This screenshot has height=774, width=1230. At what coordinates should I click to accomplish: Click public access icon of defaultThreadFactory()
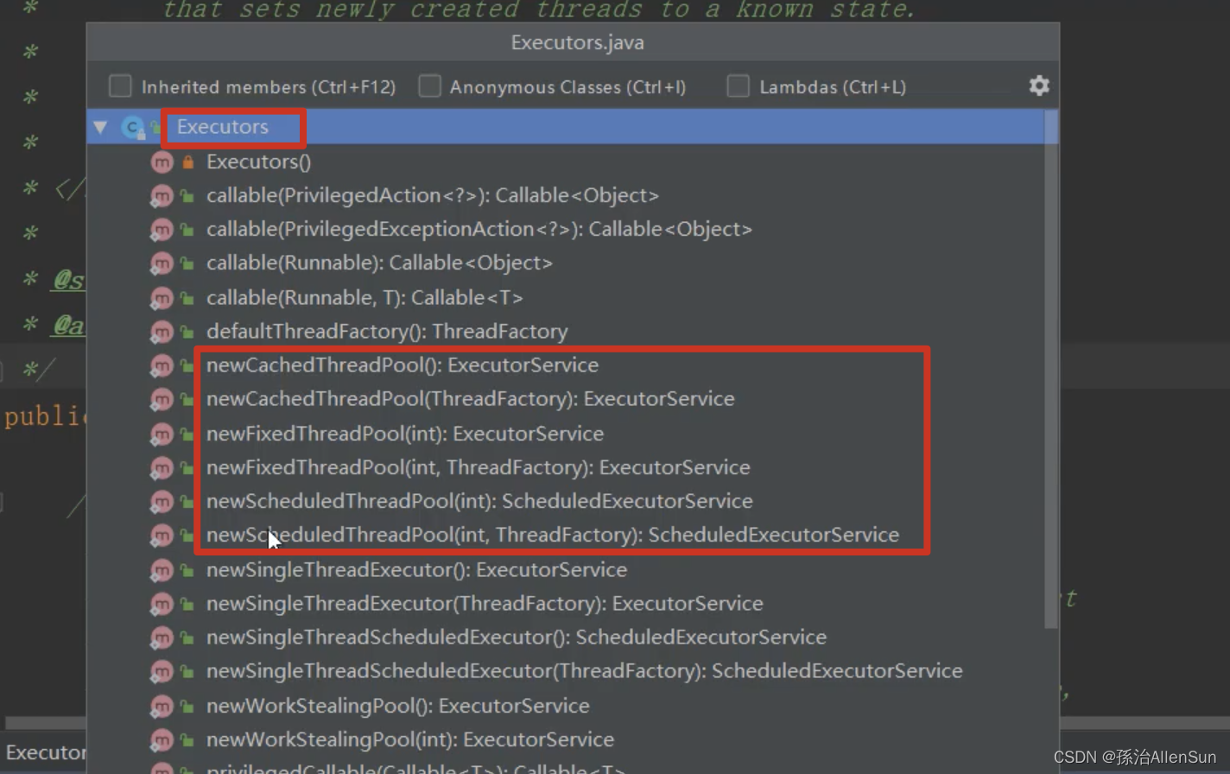pyautogui.click(x=187, y=332)
